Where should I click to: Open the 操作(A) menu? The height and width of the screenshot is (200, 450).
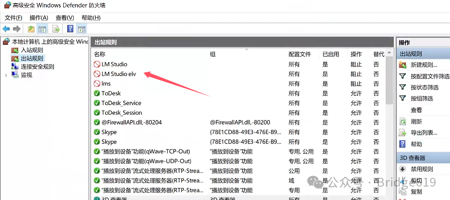pyautogui.click(x=39, y=18)
